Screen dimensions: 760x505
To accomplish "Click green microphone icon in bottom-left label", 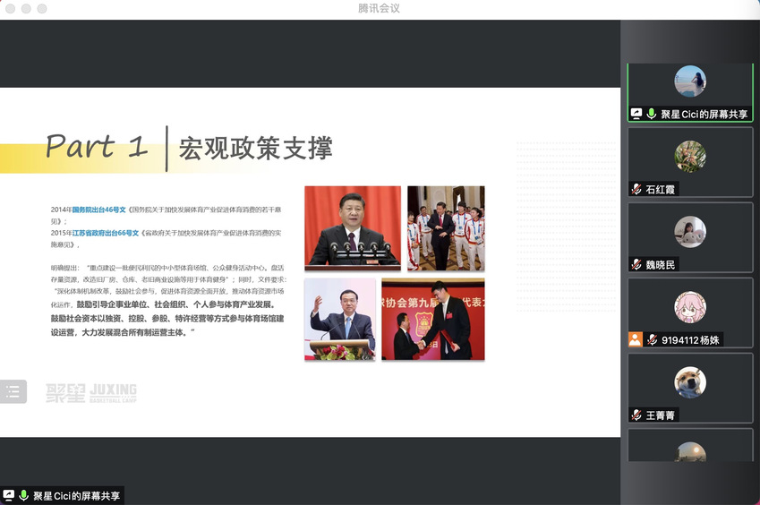I will click(x=24, y=495).
